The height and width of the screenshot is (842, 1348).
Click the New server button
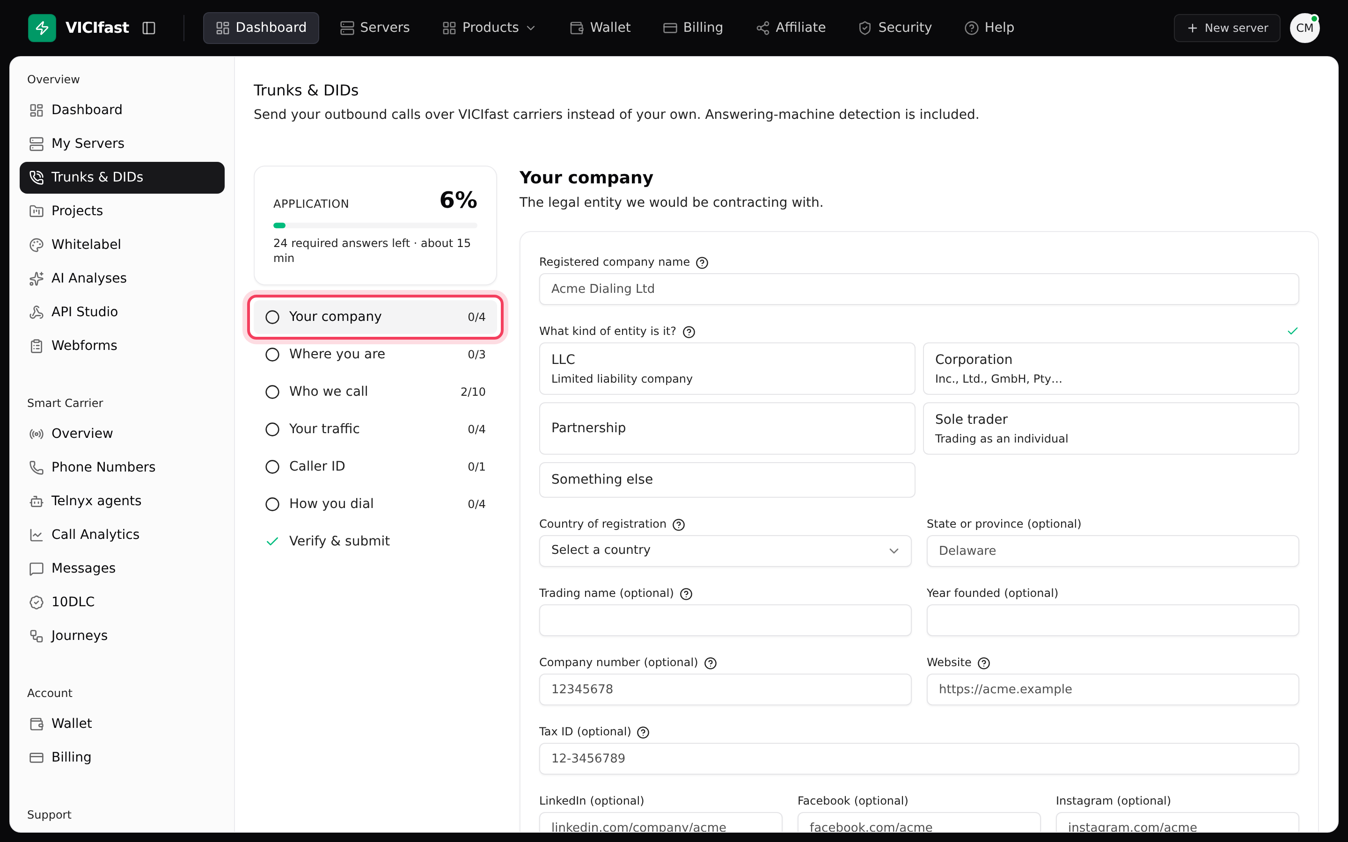click(1227, 28)
